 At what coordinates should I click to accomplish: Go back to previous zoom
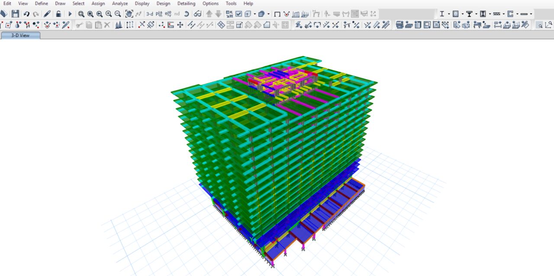click(100, 14)
